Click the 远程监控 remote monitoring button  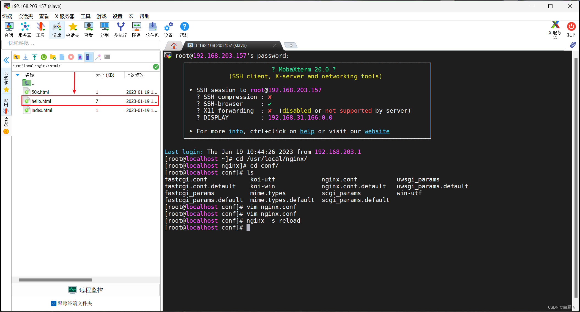(86, 290)
